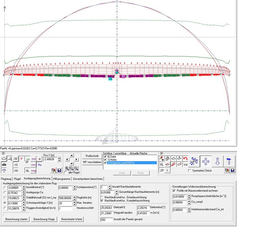Screen dimensions: 272x227
Task: Select the Re Reynolds number display button
Action: coord(40,165)
